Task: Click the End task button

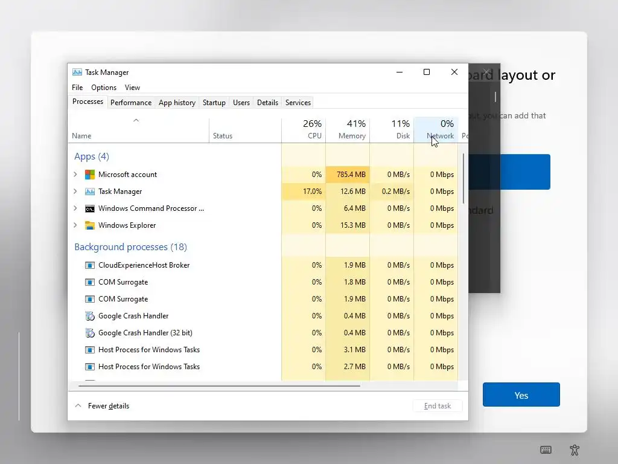Action: click(438, 406)
